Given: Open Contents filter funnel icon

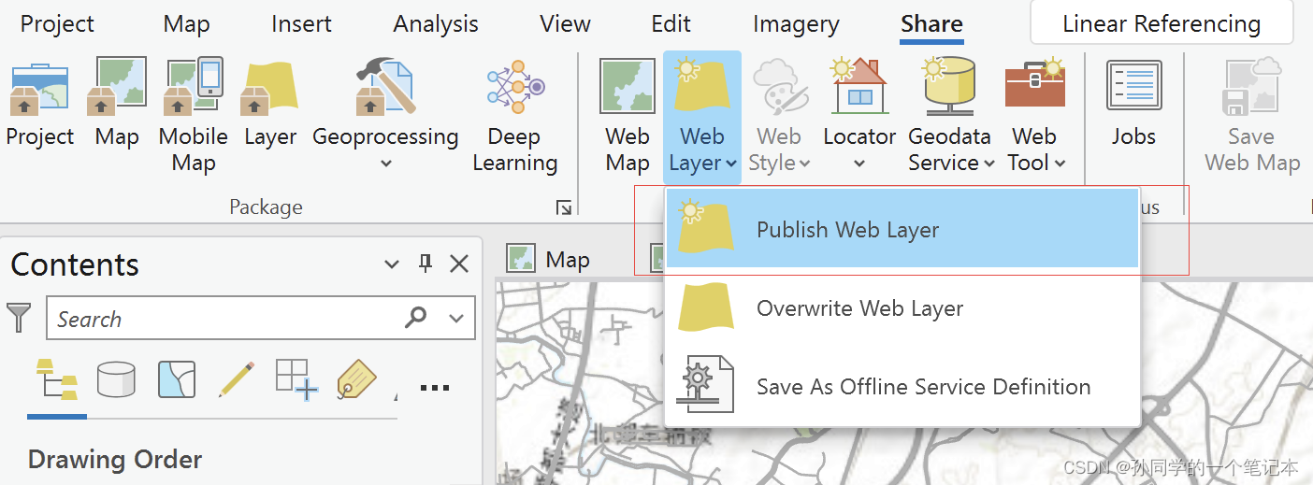Looking at the screenshot, I should coord(19,318).
